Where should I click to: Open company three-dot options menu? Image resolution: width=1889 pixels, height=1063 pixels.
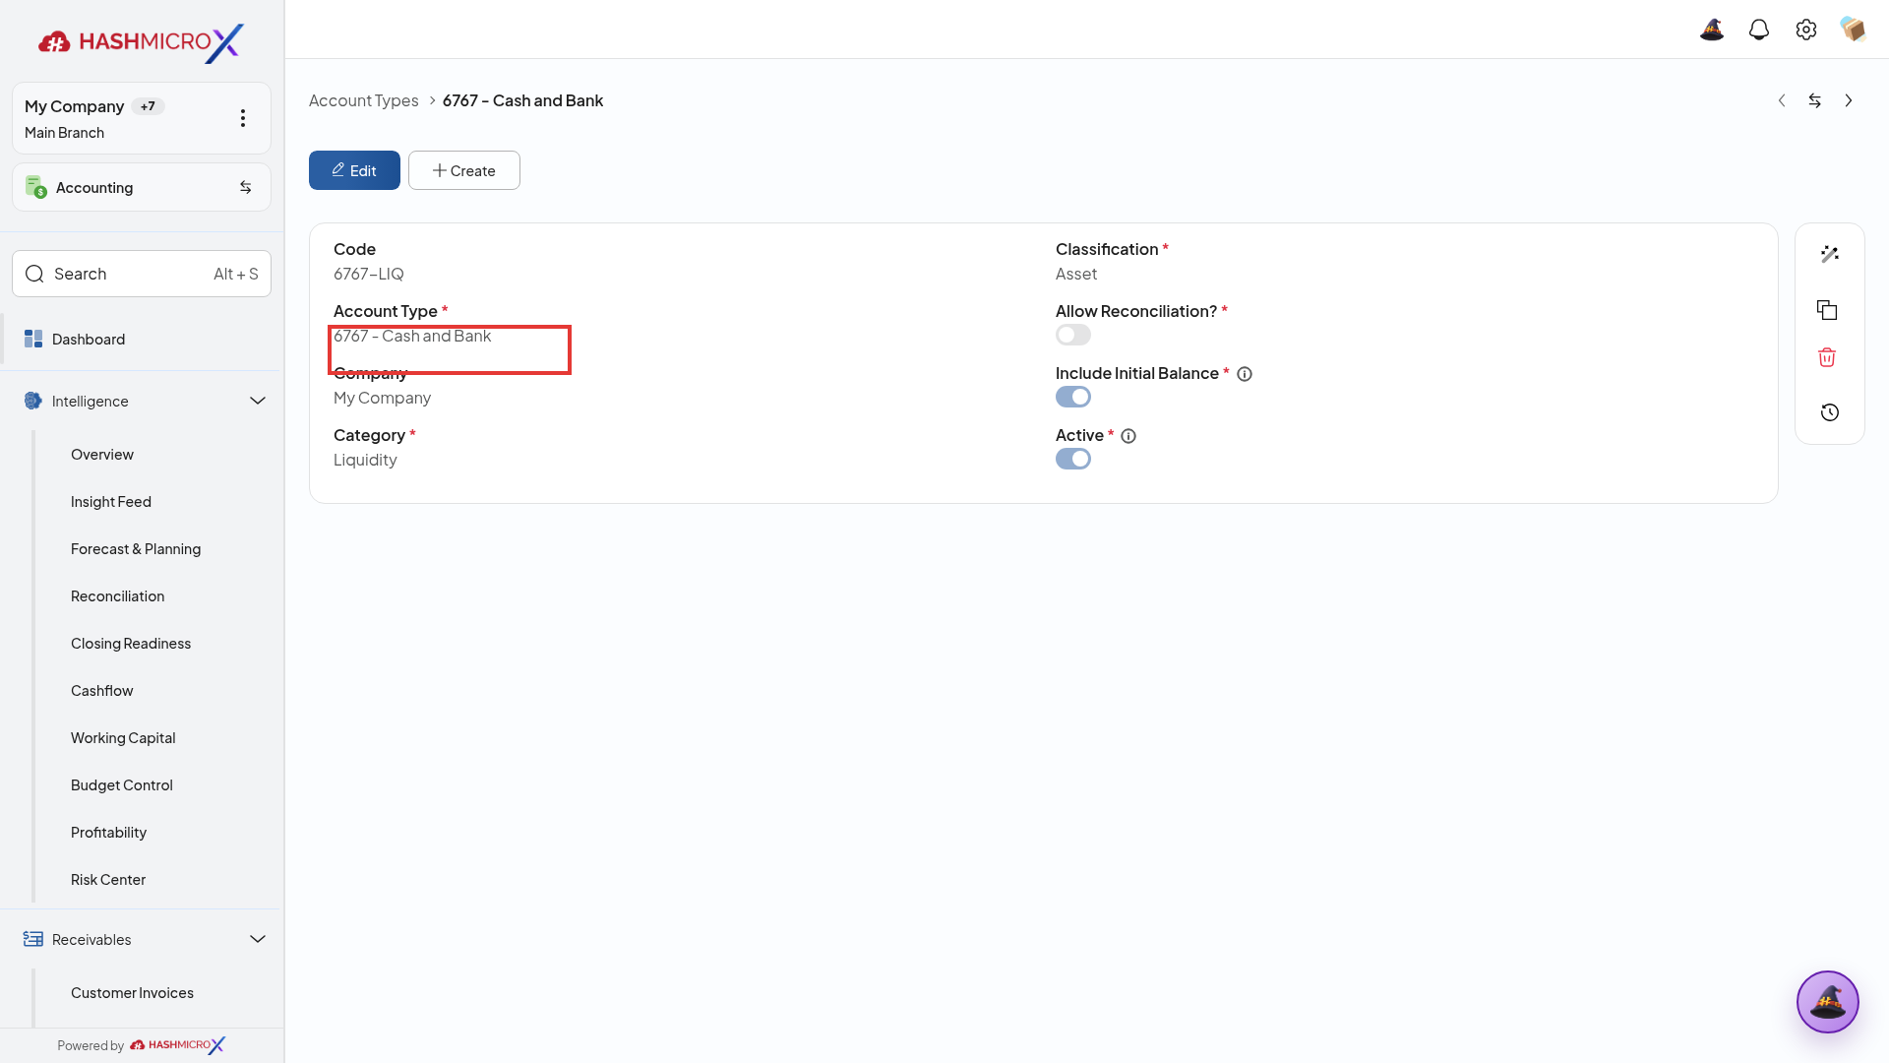click(243, 118)
